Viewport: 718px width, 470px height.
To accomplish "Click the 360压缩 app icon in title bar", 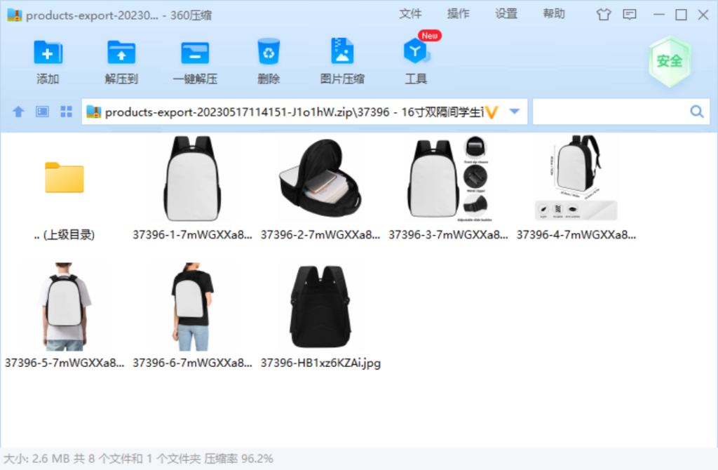I will [x=15, y=15].
